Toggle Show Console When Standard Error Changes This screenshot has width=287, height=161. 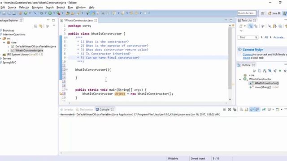coord(257,110)
